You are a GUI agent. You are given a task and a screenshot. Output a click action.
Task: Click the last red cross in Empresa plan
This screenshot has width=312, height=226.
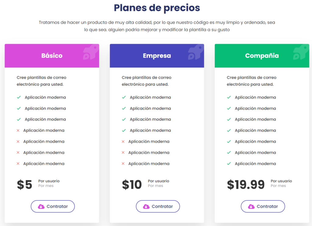pyautogui.click(x=123, y=164)
